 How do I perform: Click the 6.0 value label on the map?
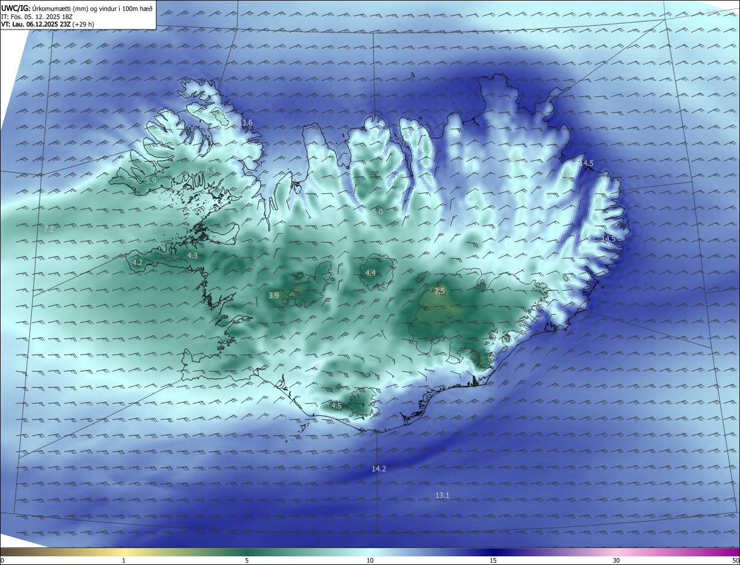(378, 213)
